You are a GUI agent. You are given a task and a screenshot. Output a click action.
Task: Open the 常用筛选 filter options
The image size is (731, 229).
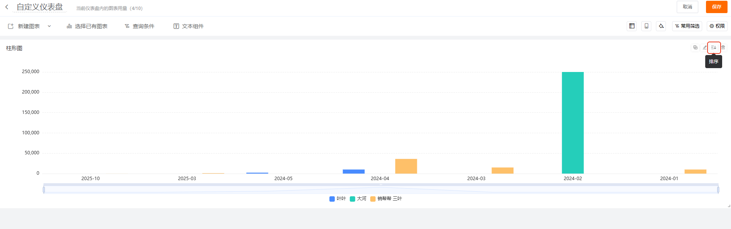click(x=687, y=26)
